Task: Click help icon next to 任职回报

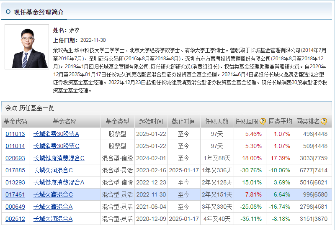Action: [263, 122]
